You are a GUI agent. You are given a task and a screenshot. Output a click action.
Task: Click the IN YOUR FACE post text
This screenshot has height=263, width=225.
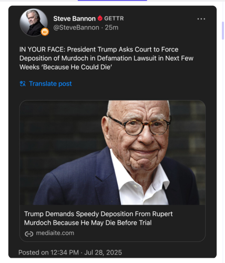tap(106, 58)
